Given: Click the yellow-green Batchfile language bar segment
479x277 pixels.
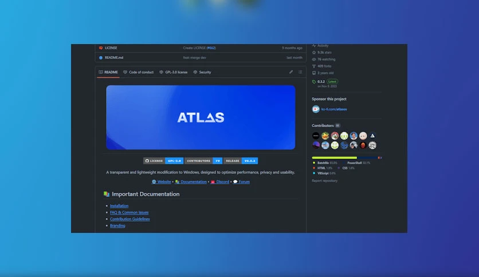Looking at the screenshot, I should pos(334,158).
